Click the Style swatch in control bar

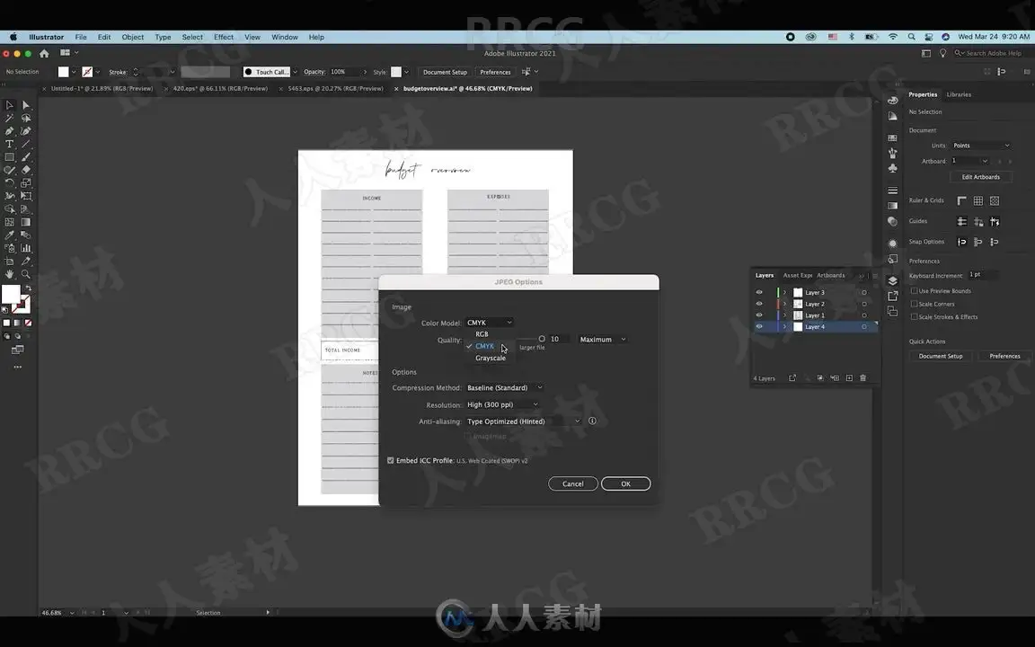(x=396, y=72)
